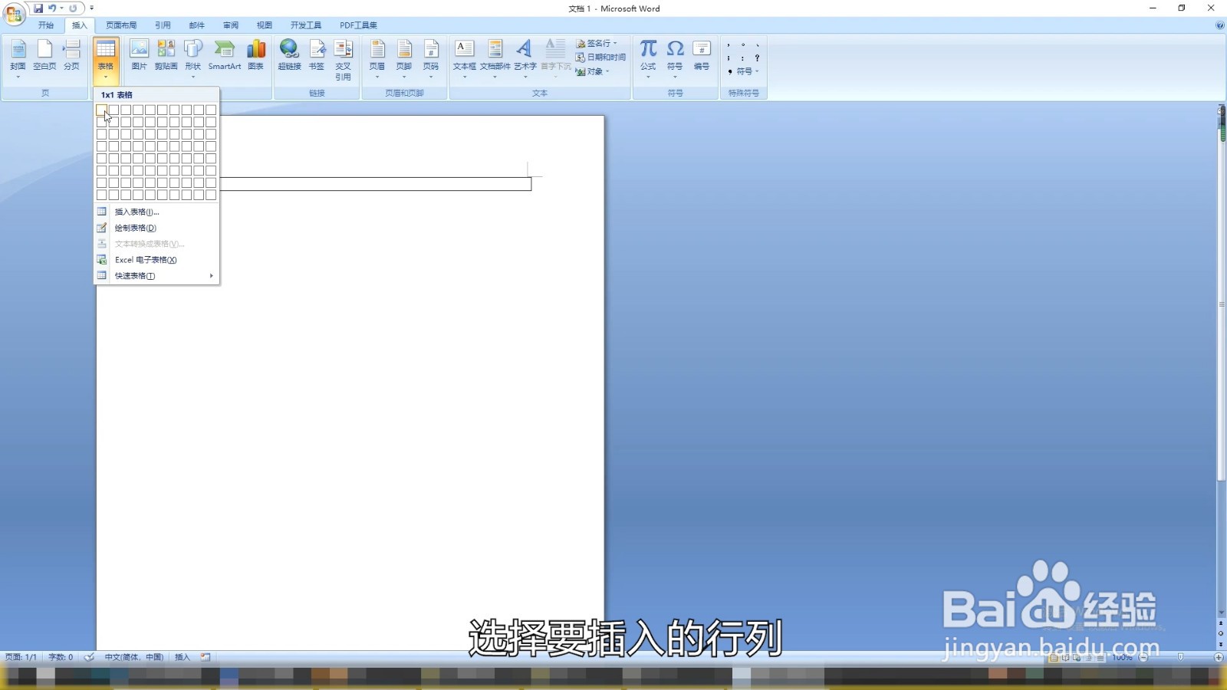Viewport: 1227px width, 690px height.
Task: Open the PDF工具集 tab
Action: [358, 25]
